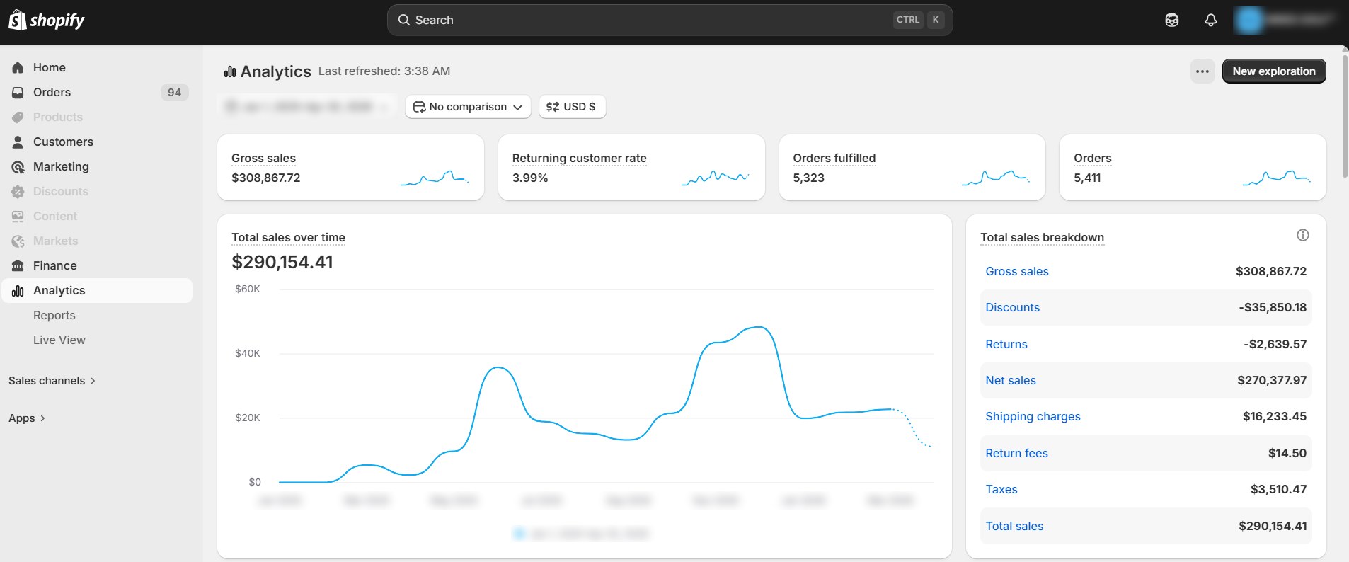
Task: Click the info icon in Total sales breakdown
Action: (1303, 235)
